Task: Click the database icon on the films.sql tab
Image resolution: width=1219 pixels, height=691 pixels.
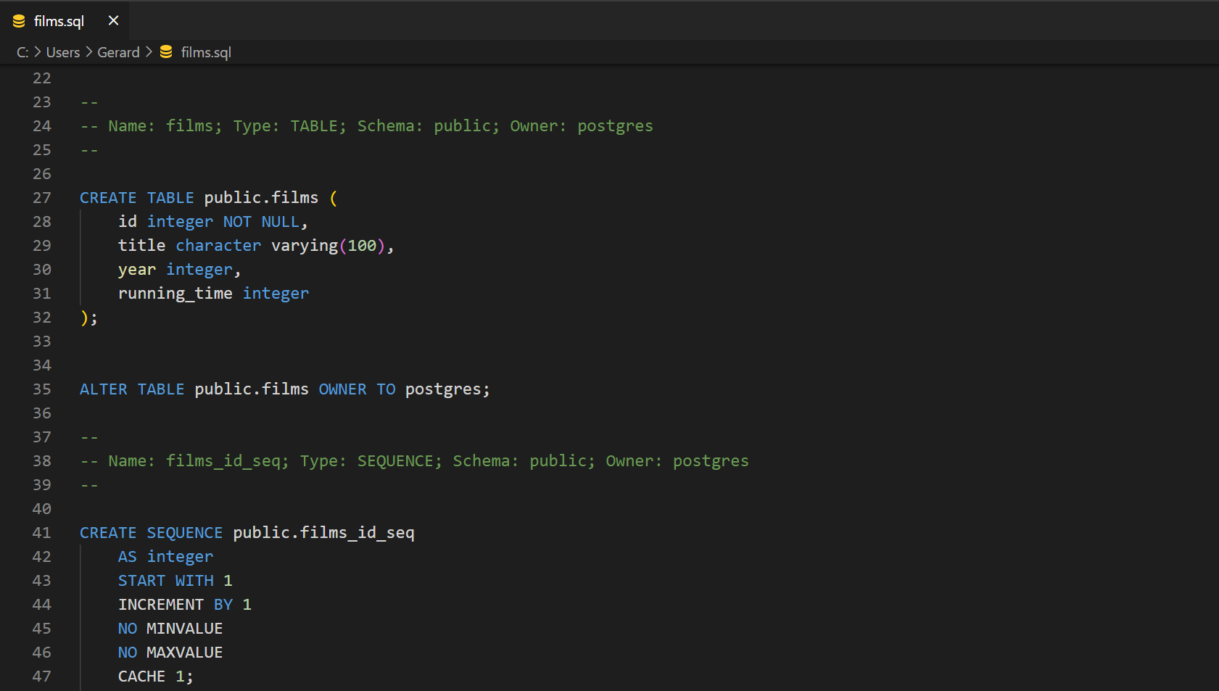Action: click(19, 22)
